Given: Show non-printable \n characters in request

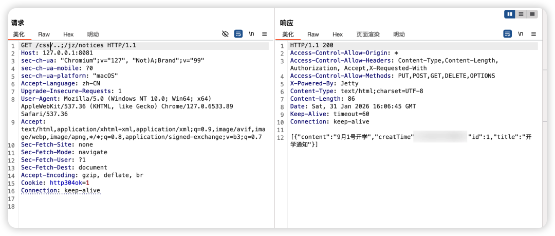Looking at the screenshot, I should click(x=252, y=34).
